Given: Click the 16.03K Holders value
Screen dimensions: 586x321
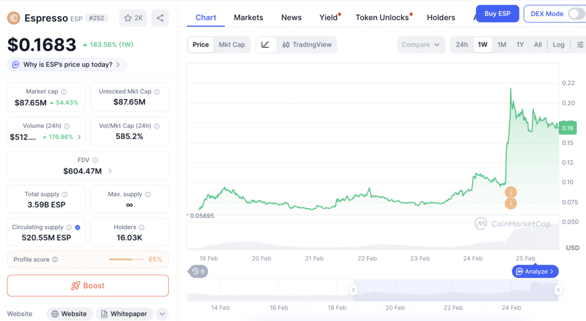Looking at the screenshot, I should tap(129, 237).
